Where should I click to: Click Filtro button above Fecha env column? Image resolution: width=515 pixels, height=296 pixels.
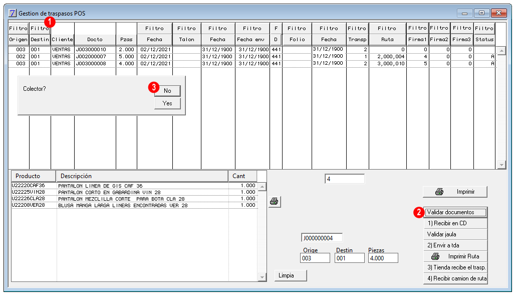coord(252,28)
